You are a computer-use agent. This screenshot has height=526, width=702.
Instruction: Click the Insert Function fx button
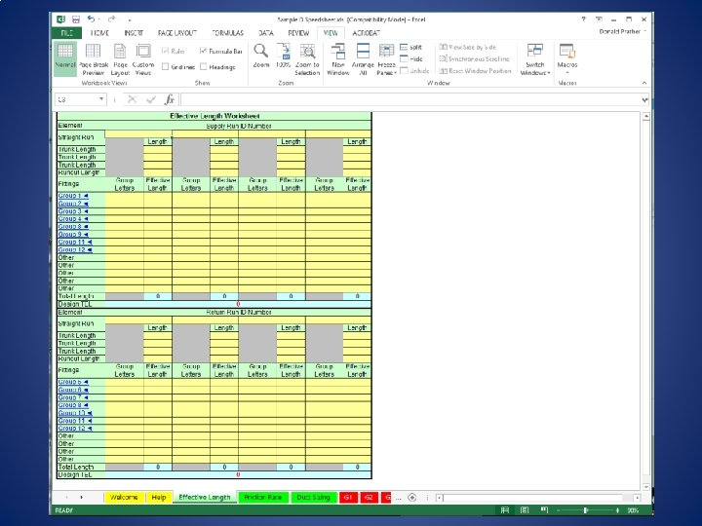(x=170, y=99)
